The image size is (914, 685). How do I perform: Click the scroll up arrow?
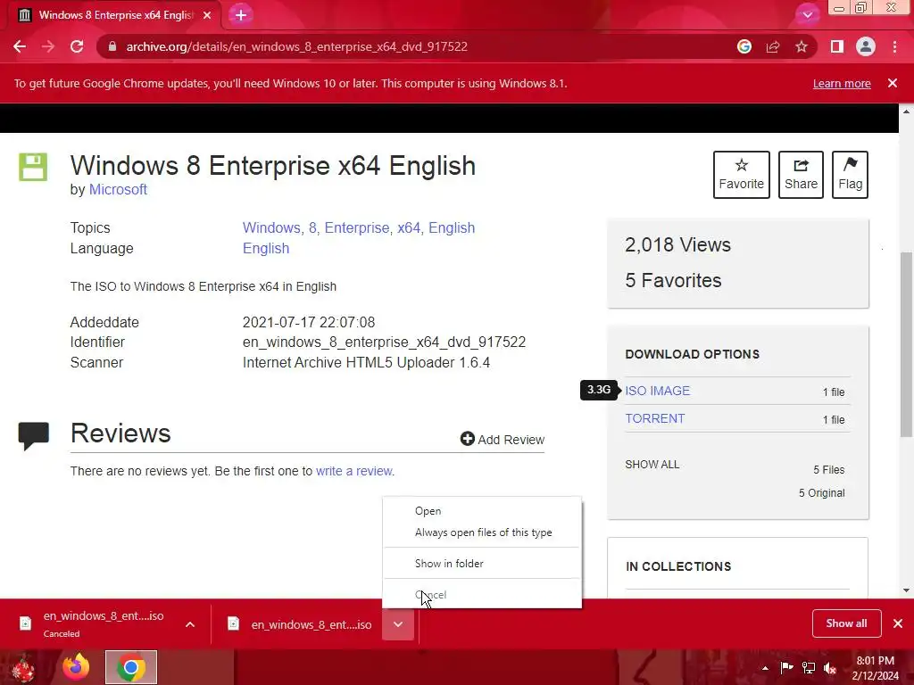906,111
